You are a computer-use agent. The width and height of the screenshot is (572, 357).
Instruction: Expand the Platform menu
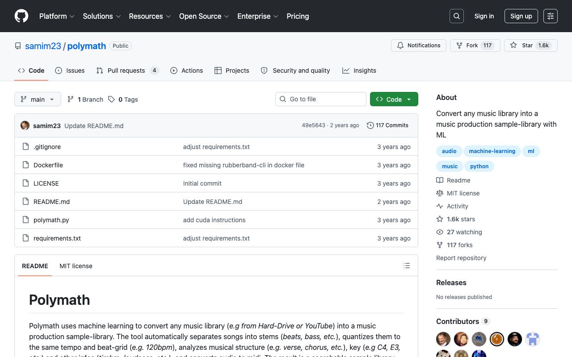pos(57,16)
